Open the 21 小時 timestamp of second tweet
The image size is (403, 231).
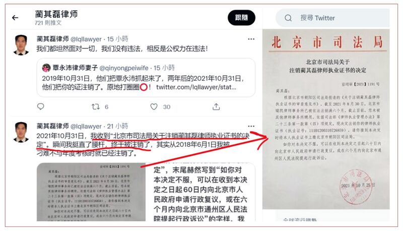coord(117,126)
